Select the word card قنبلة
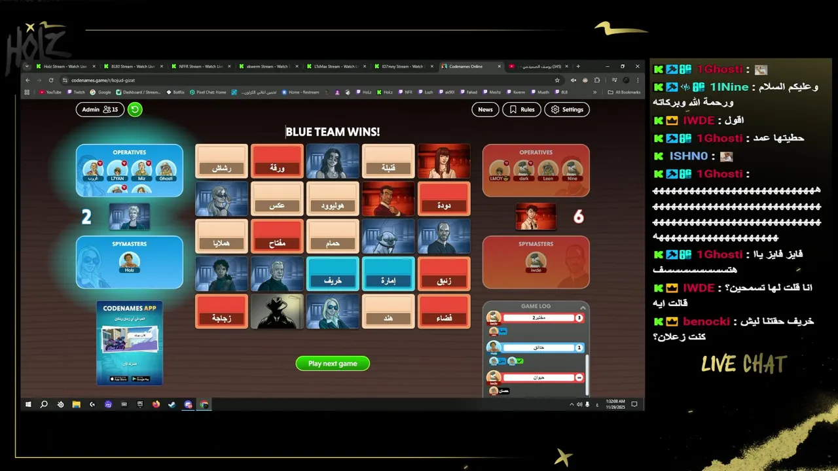Screen dimensions: 838x471 tap(388, 161)
